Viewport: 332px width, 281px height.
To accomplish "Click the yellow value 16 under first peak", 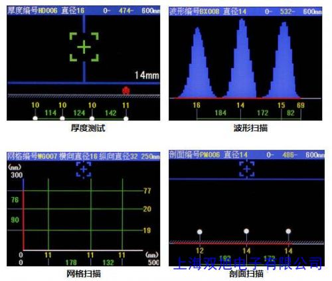I will (x=197, y=105).
